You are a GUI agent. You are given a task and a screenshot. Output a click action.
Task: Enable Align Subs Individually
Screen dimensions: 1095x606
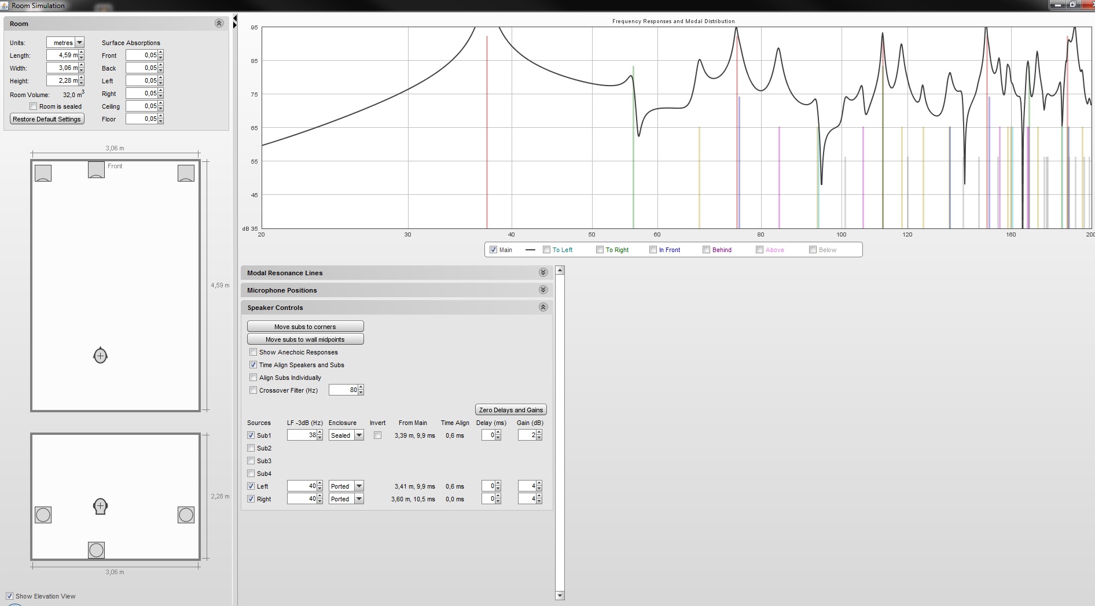click(253, 378)
